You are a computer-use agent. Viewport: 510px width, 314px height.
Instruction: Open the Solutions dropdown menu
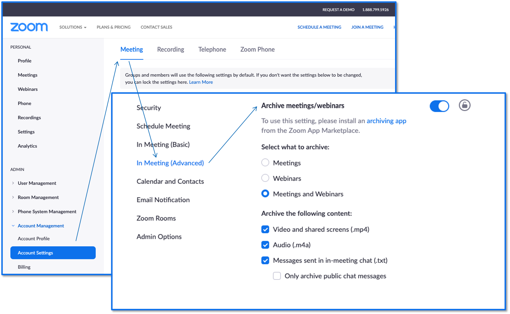[x=73, y=27]
